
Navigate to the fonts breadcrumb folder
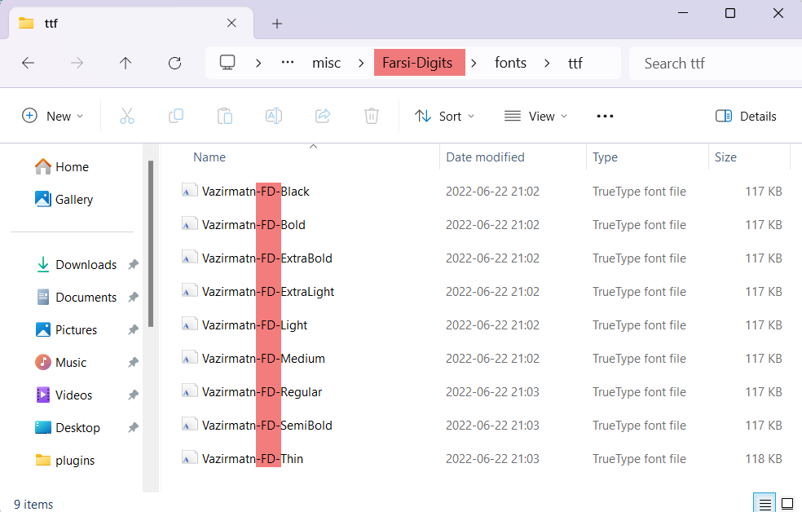510,63
